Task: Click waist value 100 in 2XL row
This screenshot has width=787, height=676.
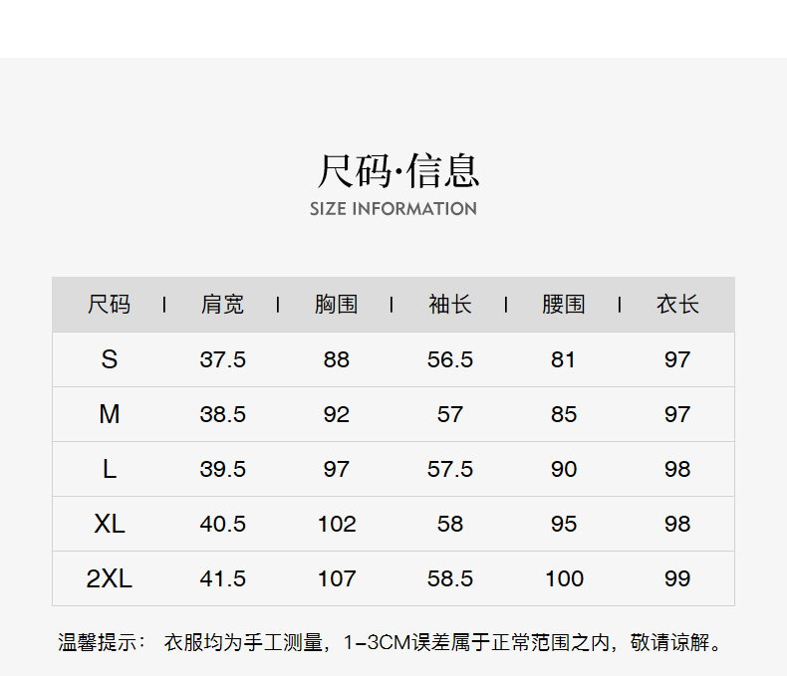Action: pyautogui.click(x=564, y=578)
